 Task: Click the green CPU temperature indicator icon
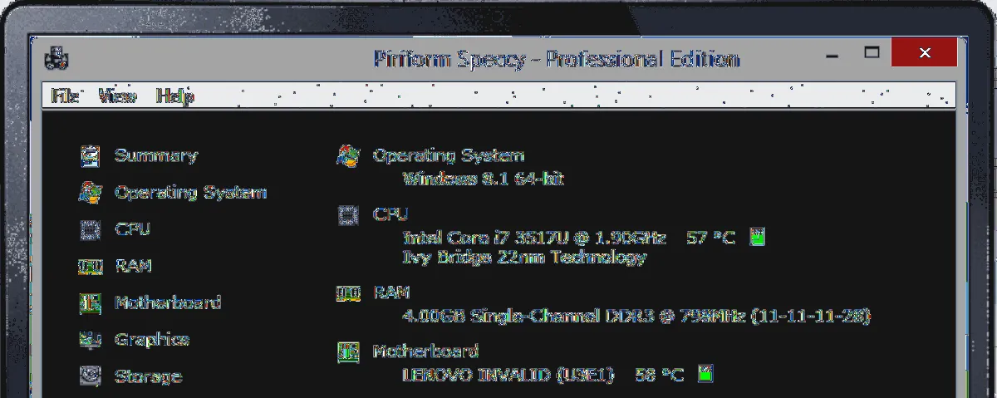(x=757, y=237)
